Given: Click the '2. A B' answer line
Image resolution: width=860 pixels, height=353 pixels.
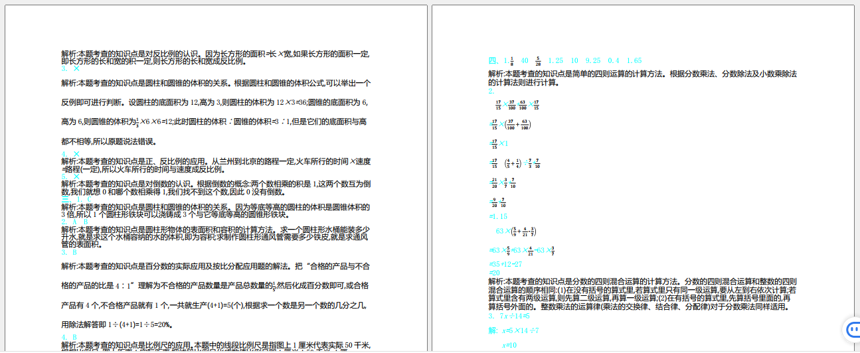Looking at the screenshot, I should (75, 221).
